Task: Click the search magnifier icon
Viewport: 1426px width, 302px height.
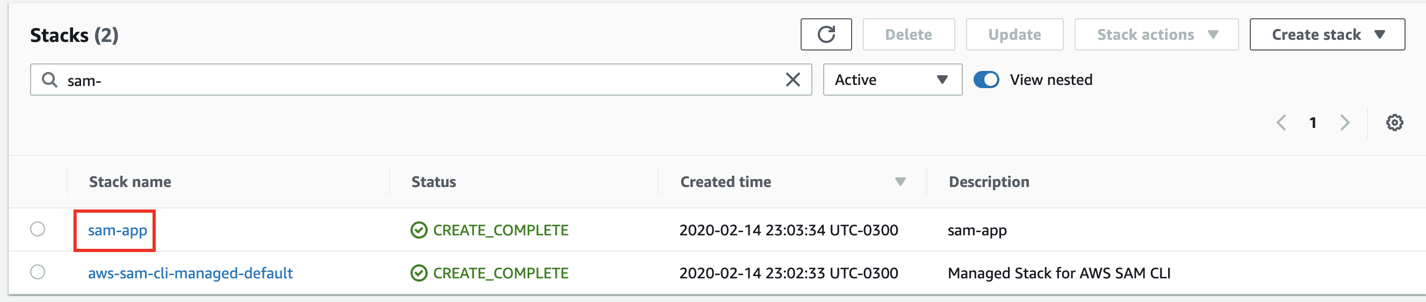Action: 50,80
